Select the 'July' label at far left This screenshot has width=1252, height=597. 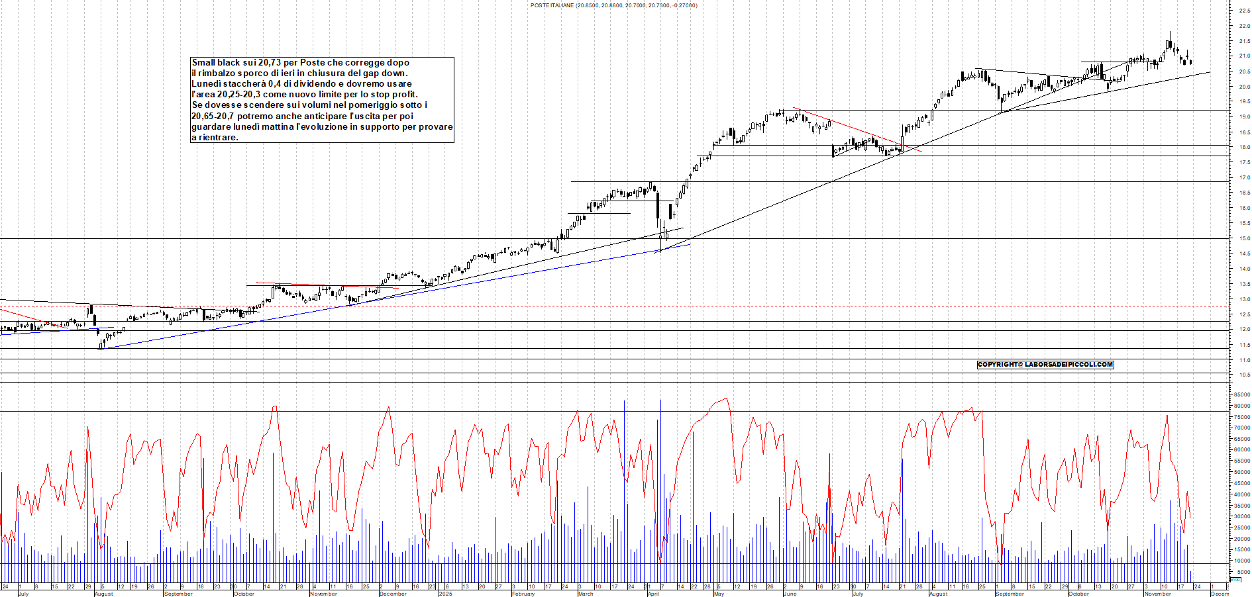click(23, 594)
